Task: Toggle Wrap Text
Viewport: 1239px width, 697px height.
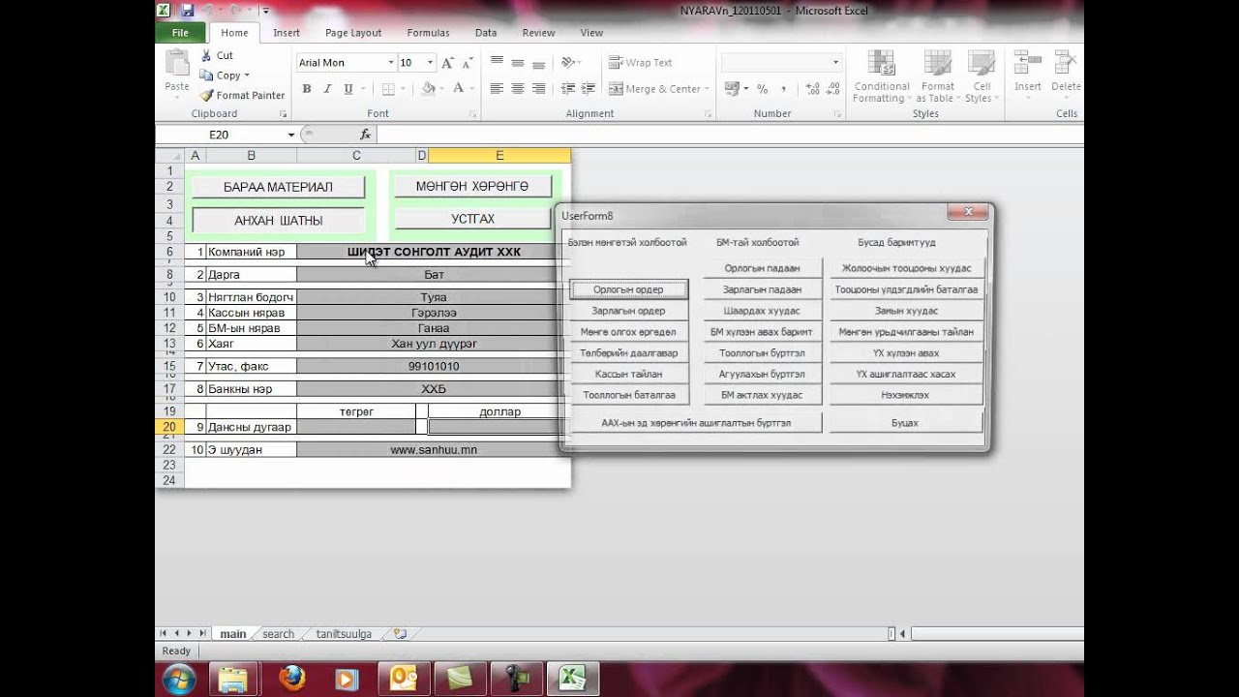Action: point(641,63)
